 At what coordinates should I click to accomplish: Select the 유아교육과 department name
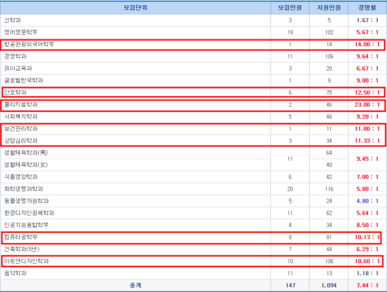pyautogui.click(x=18, y=68)
